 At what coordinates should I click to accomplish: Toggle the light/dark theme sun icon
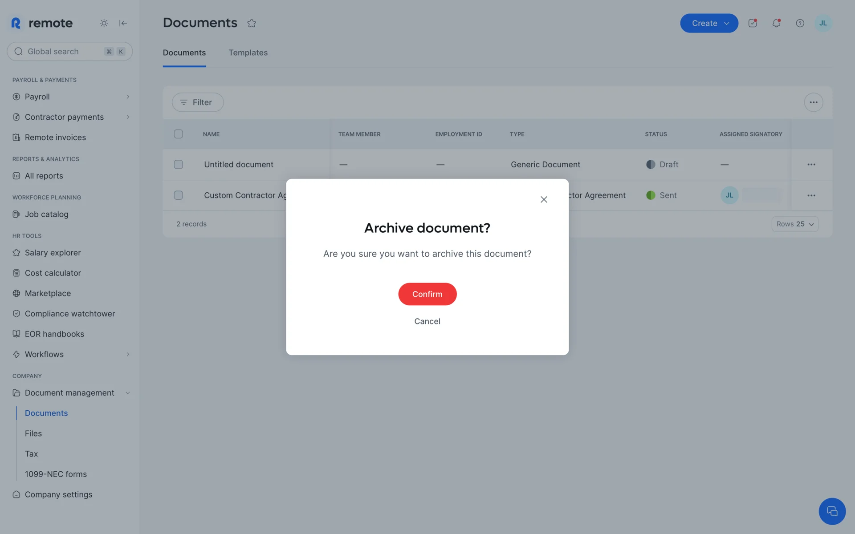(x=104, y=23)
